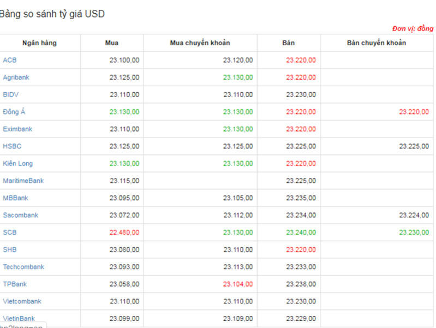Viewport: 436px width, 328px height.
Task: Click TPBank's red transfer rate 23.104,00
Action: pos(237,284)
